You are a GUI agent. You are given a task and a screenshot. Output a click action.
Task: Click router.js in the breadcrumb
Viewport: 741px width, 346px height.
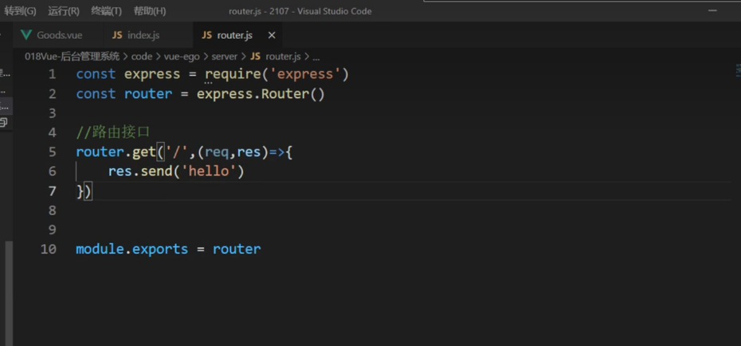coord(283,57)
